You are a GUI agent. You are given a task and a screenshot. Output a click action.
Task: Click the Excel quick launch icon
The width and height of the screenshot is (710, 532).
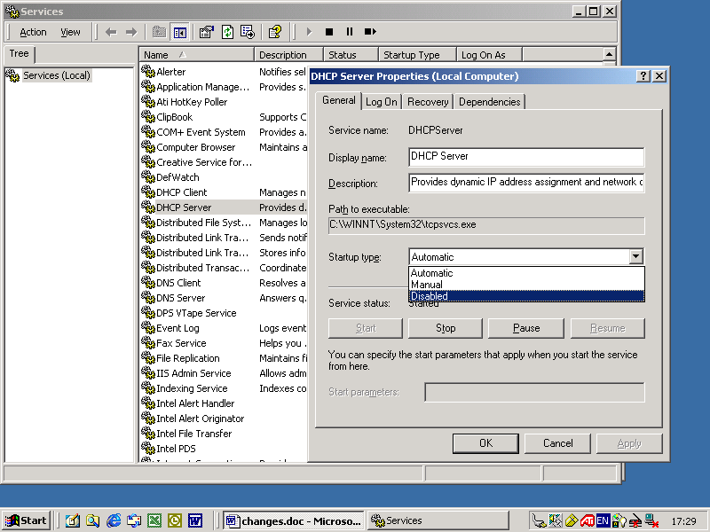pyautogui.click(x=154, y=520)
